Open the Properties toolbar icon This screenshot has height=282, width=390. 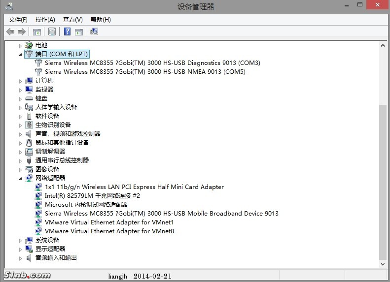pyautogui.click(x=52, y=32)
